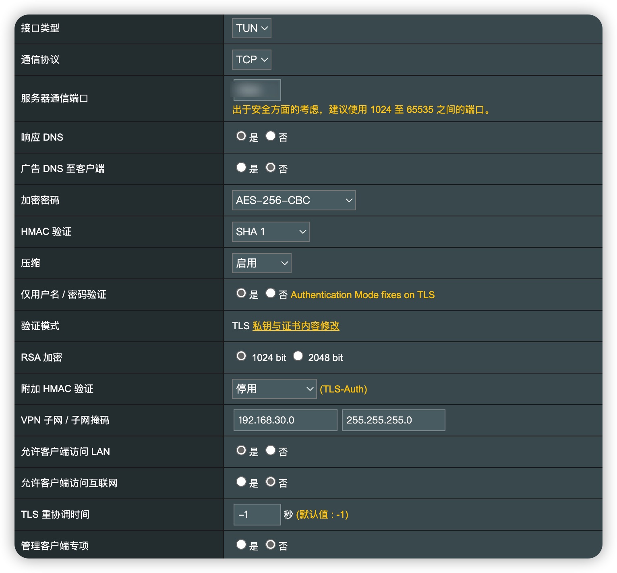
Task: Click the VPN subnet 192.168.30.0 field
Action: [285, 420]
